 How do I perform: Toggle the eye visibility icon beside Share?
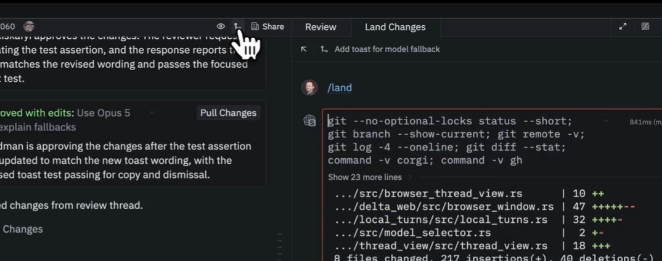pos(221,26)
